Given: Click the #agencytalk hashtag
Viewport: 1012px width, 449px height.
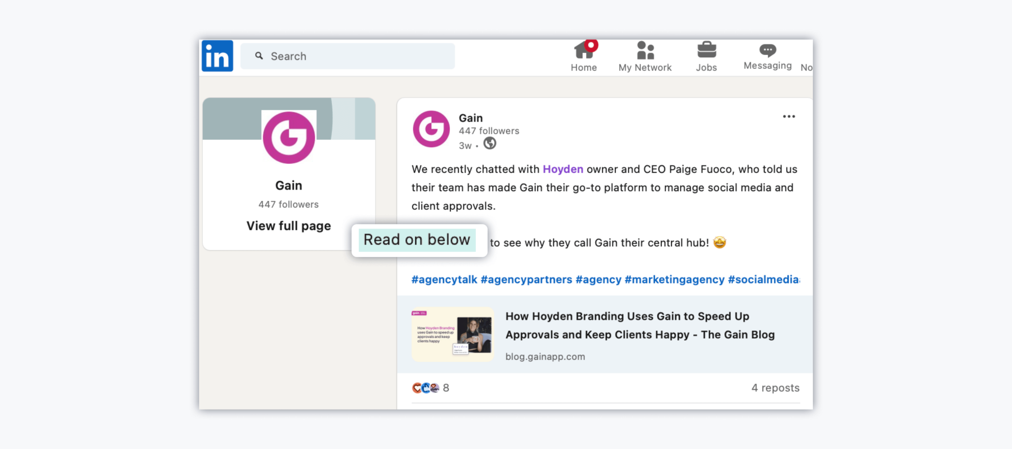Looking at the screenshot, I should click(443, 279).
